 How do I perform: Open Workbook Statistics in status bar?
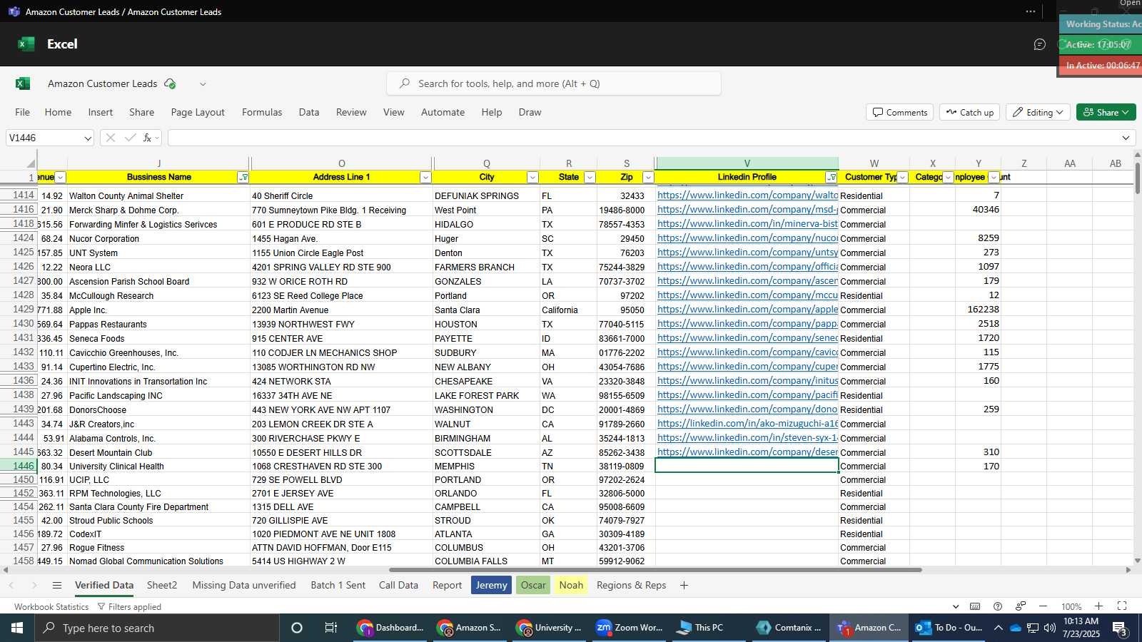(x=51, y=606)
